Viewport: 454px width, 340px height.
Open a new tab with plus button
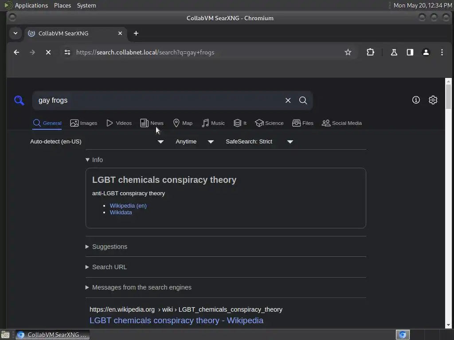tap(136, 33)
